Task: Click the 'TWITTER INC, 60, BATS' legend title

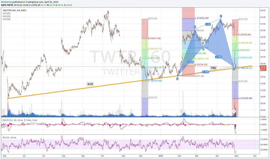Action: [x=14, y=10]
